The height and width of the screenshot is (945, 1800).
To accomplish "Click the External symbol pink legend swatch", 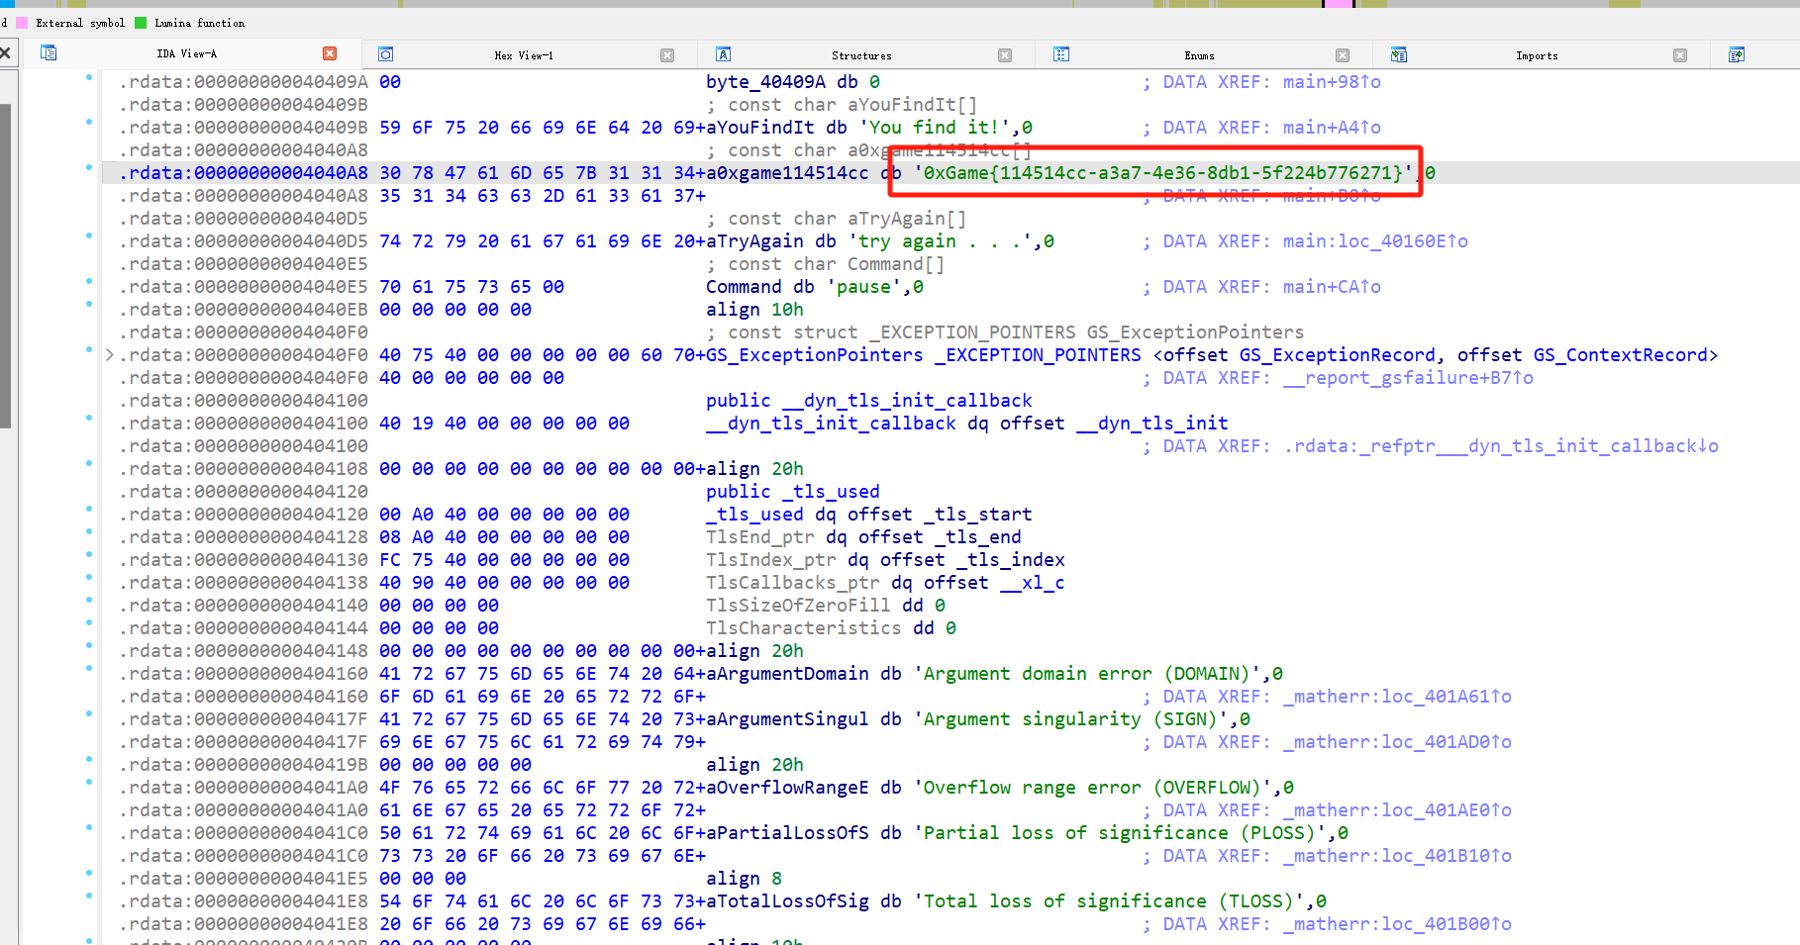I will point(22,23).
